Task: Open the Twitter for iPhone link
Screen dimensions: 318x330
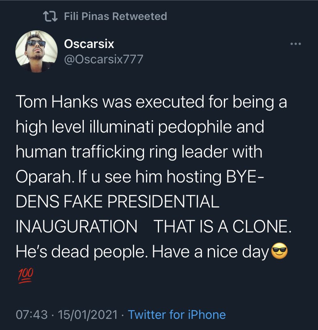Action: [x=177, y=315]
